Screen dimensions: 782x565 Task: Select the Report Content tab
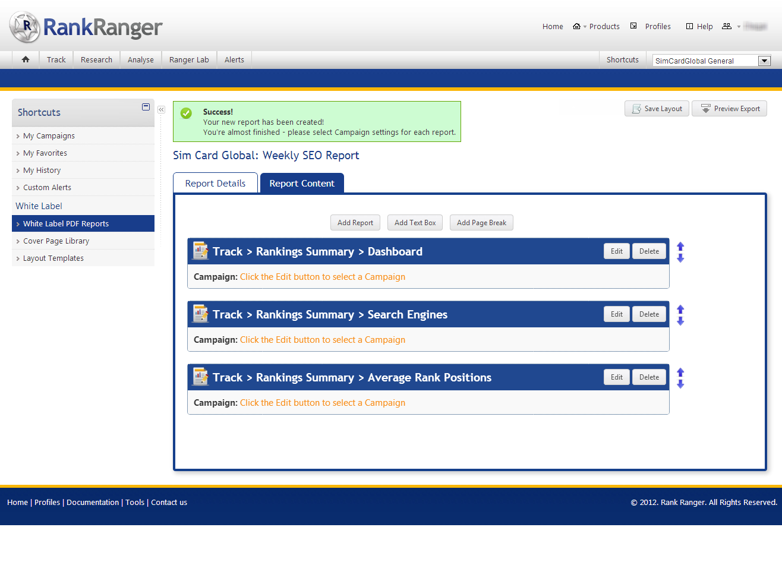[x=302, y=183]
